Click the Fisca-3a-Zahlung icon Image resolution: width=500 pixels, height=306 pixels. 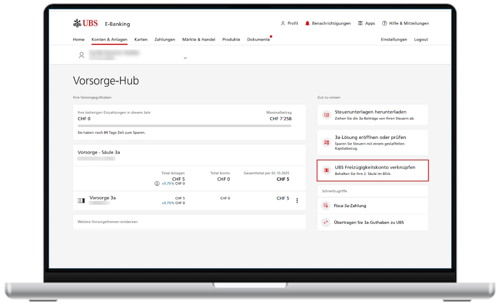point(326,206)
